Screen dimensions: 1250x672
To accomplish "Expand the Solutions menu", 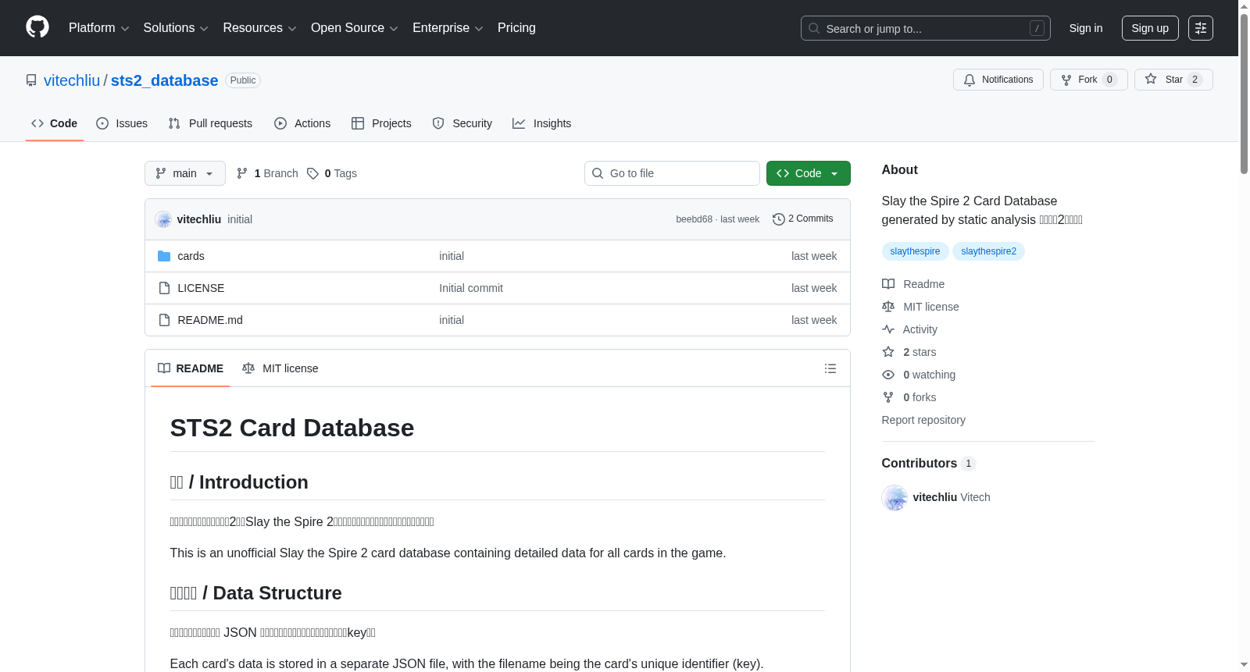I will (x=176, y=28).
